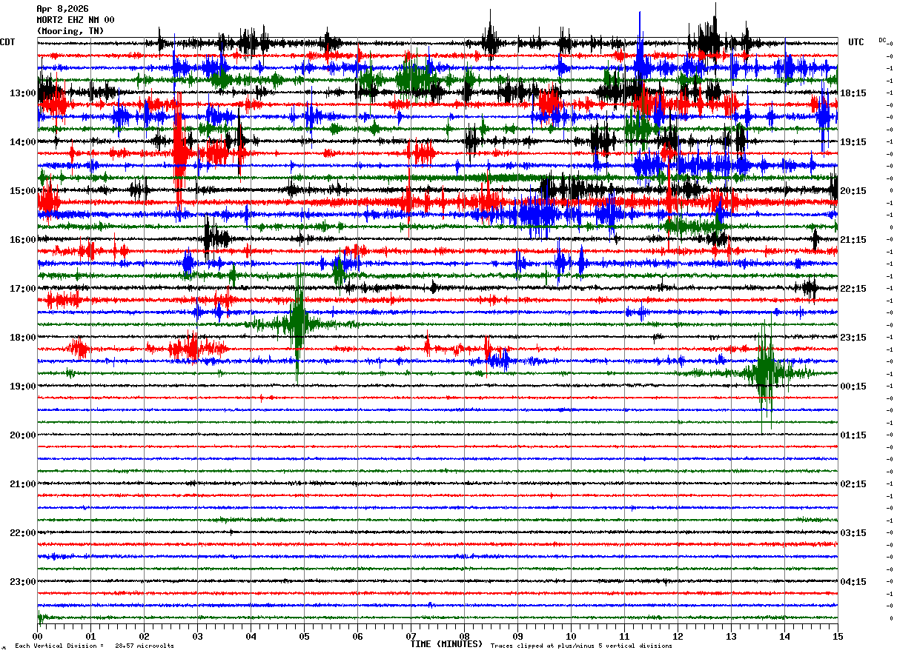Click the (Mooring, TN) location text

[70, 31]
